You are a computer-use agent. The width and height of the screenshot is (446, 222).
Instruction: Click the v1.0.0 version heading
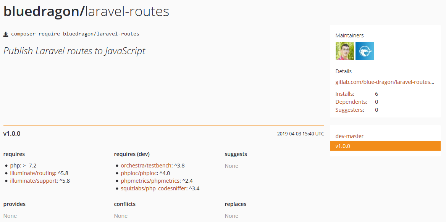[x=12, y=134]
